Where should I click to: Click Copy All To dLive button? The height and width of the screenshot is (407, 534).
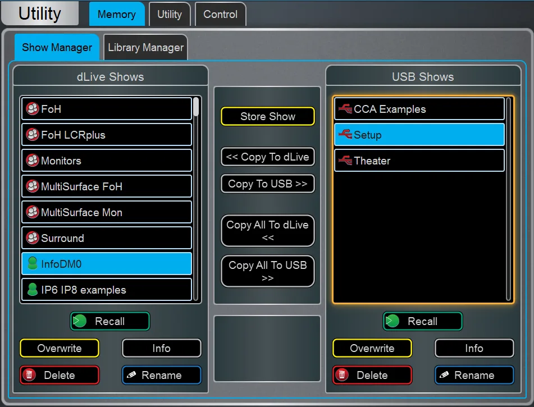tap(268, 231)
